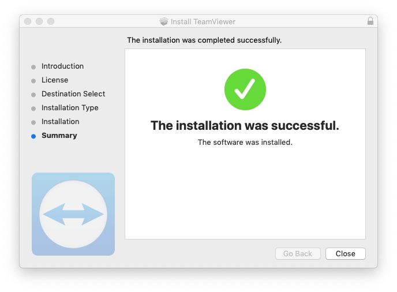Viewport: 397px width, 292px height.
Task: Click the lock icon in title bar
Action: point(370,21)
